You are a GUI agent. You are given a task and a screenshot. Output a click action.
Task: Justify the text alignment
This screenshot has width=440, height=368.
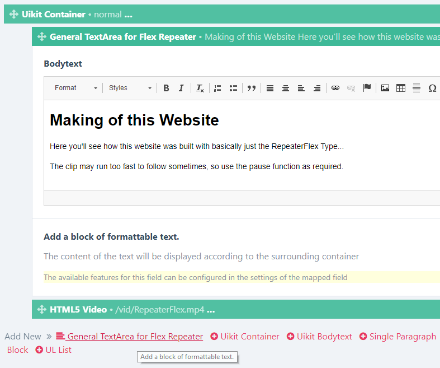pos(270,88)
